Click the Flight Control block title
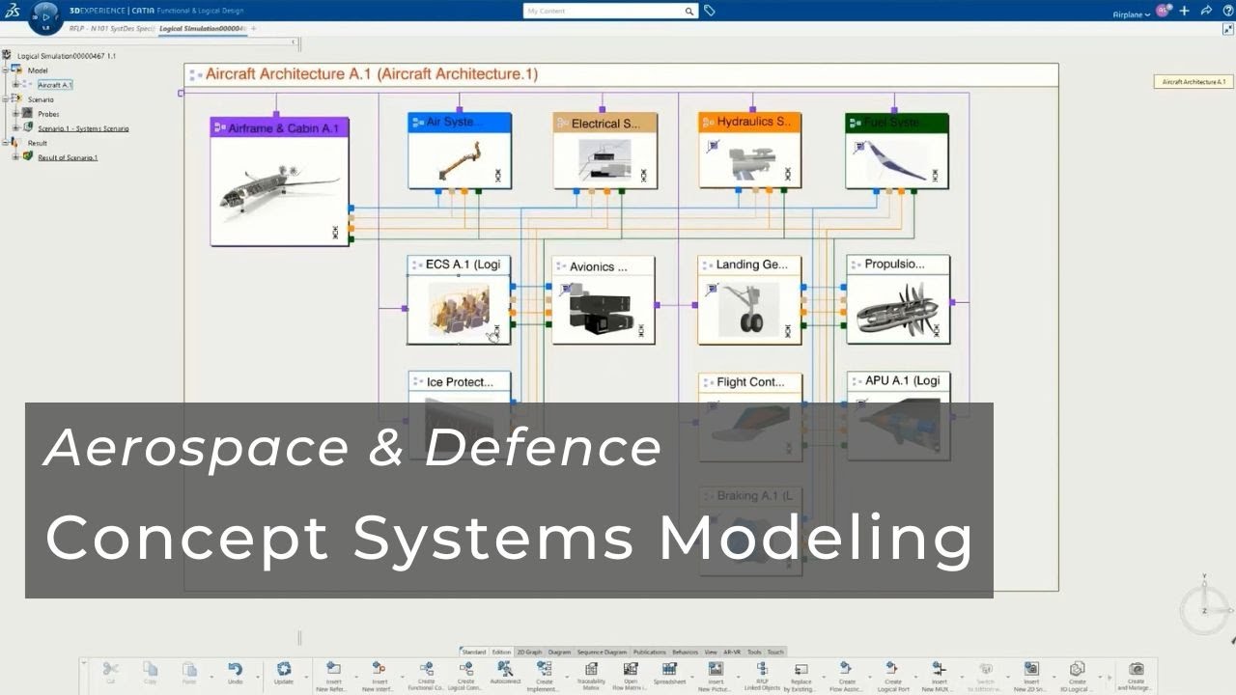This screenshot has height=695, width=1236. [750, 382]
